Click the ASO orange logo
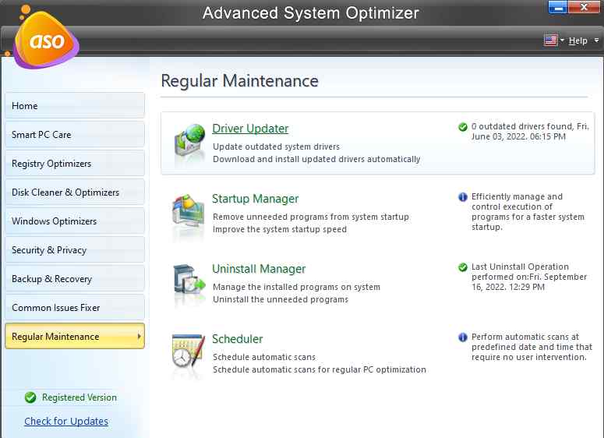The image size is (604, 438). point(46,40)
